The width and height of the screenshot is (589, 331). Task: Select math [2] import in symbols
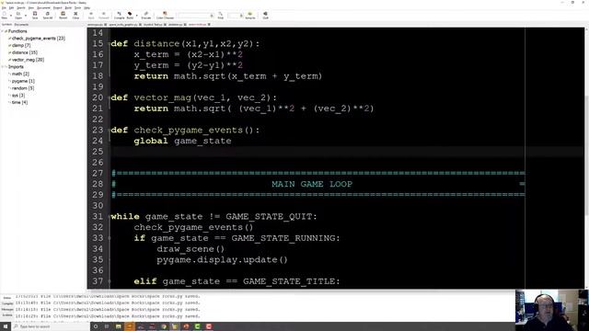click(x=20, y=74)
